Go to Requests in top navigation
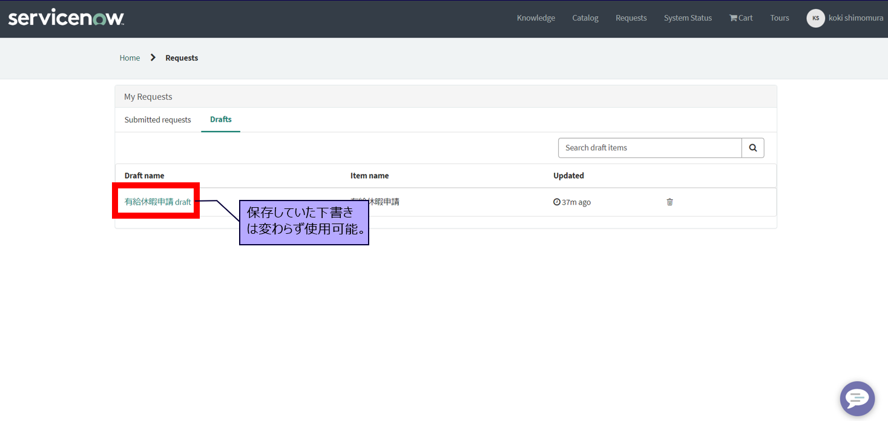This screenshot has width=888, height=421. 631,18
